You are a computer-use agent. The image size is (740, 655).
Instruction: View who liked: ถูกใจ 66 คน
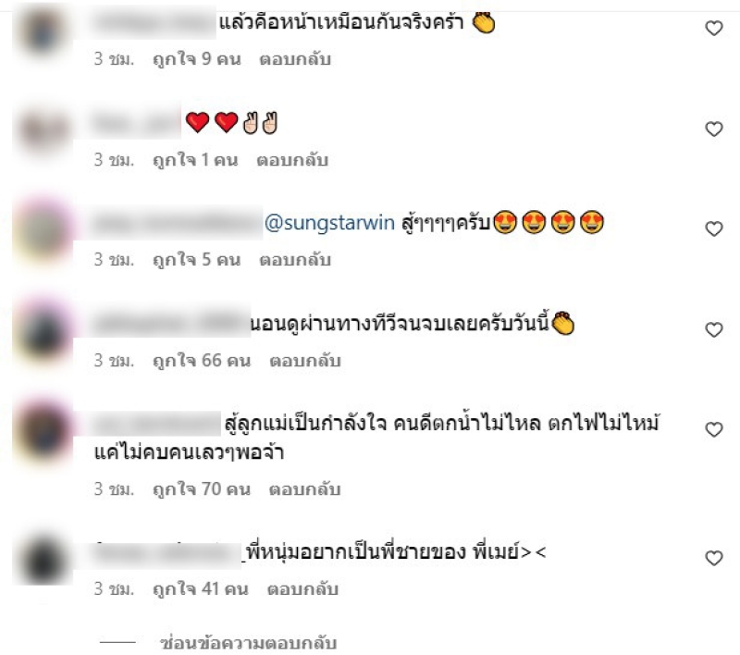[202, 361]
